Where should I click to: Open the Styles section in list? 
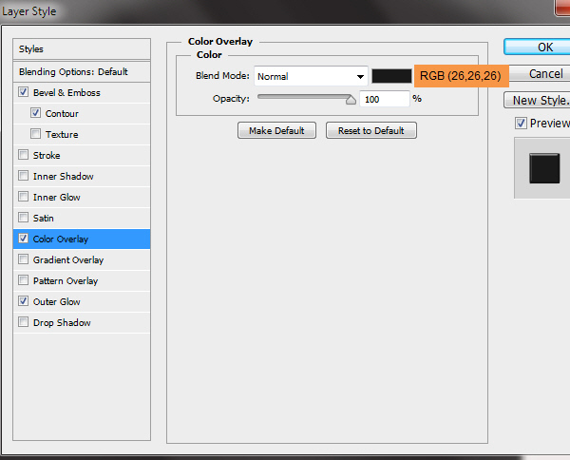pos(31,49)
